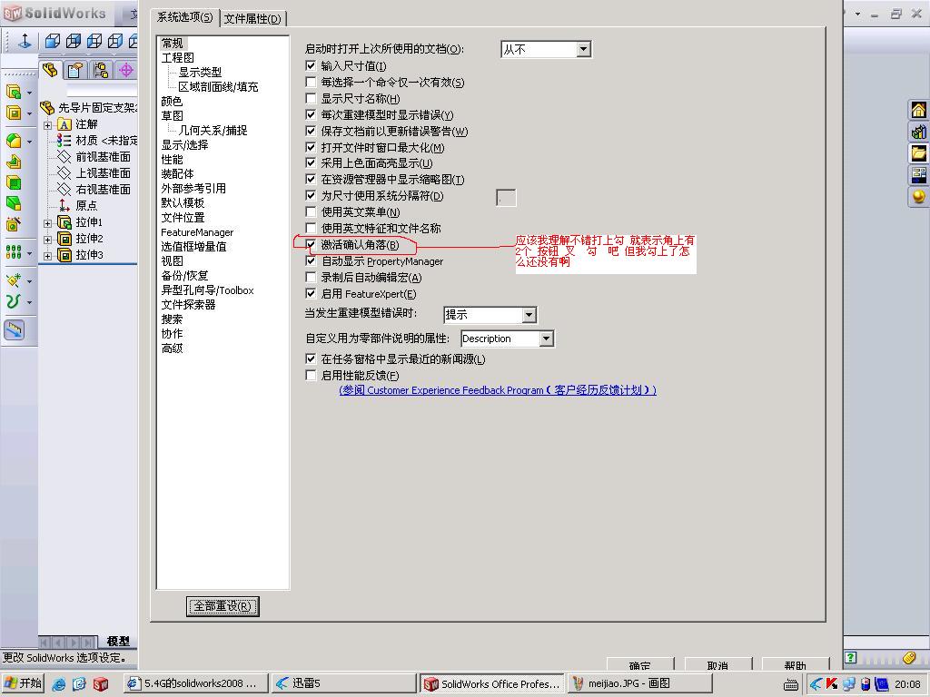Select 前视基准面 in feature tree
930x697 pixels.
[103, 156]
